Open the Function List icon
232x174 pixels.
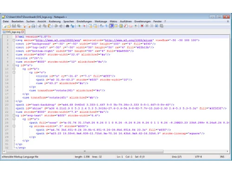(x=126, y=26)
